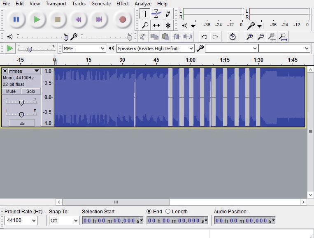Image resolution: width=314 pixels, height=238 pixels.
Task: Click the Record button
Action: pyautogui.click(x=122, y=19)
